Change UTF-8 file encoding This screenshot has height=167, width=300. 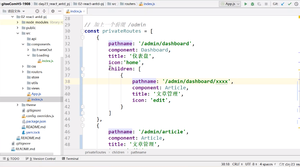(x=251, y=164)
